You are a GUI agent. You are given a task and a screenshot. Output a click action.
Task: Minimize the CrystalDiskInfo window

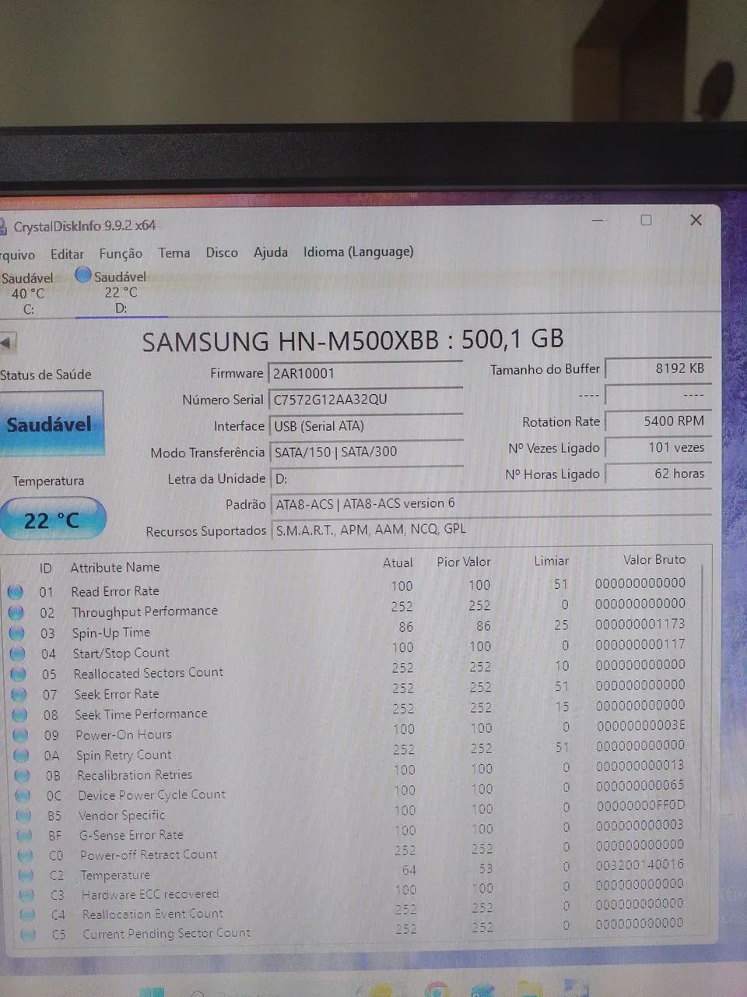pos(598,221)
